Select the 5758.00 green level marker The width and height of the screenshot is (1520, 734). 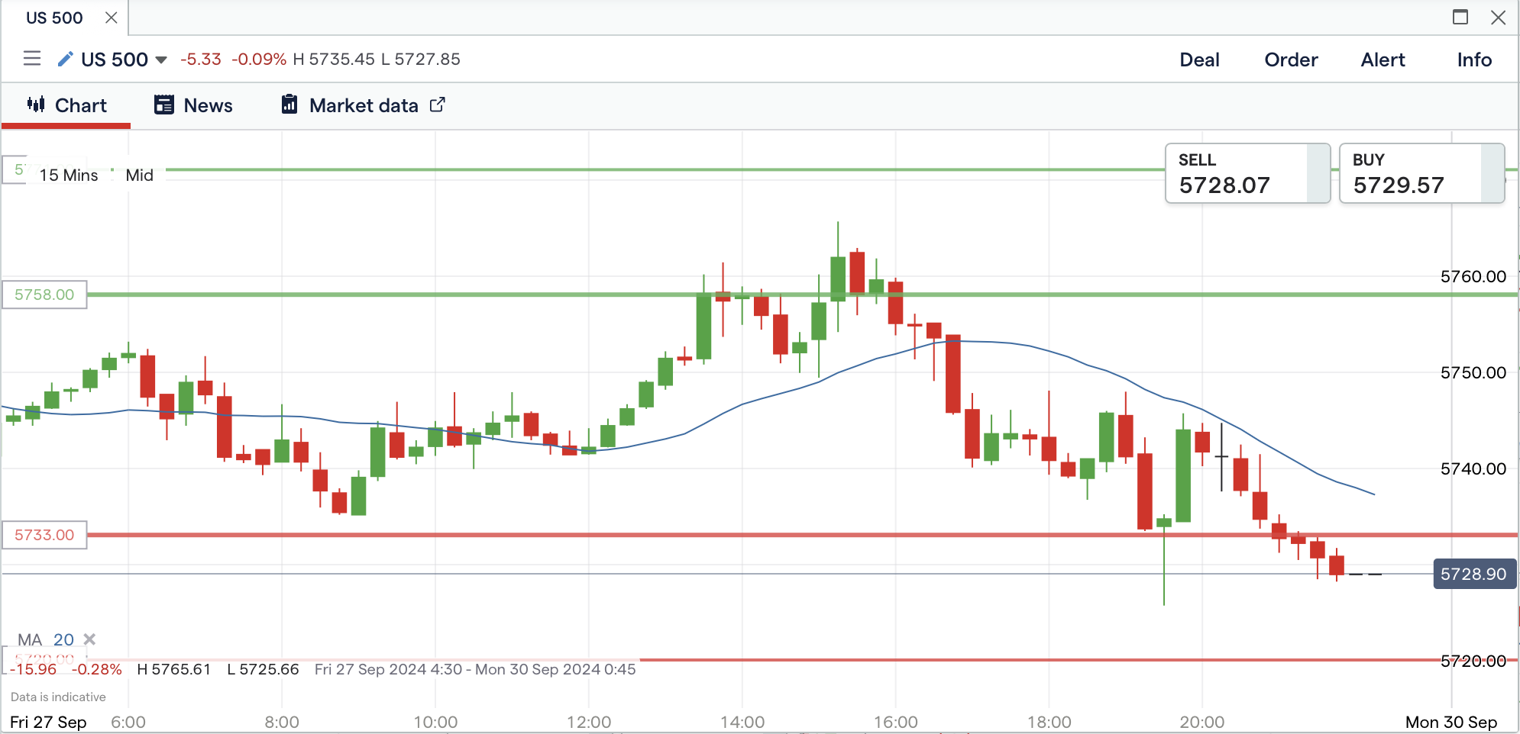pos(44,295)
